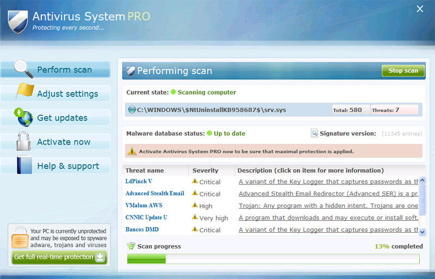Image resolution: width=435 pixels, height=279 pixels.
Task: Click Get full real-time protection button
Action: pos(59,257)
